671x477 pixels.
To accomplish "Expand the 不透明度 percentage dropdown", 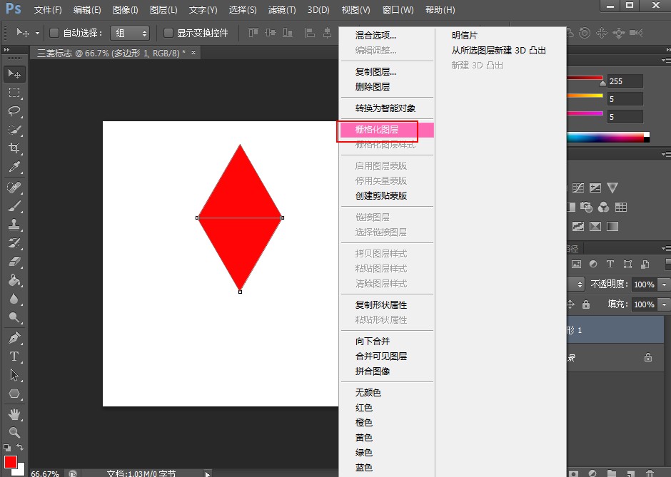I will pos(665,284).
